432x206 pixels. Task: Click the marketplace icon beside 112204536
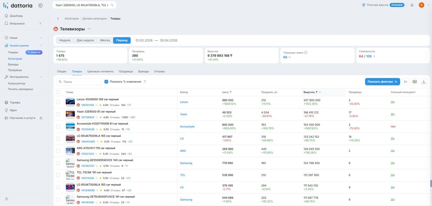[78, 129]
